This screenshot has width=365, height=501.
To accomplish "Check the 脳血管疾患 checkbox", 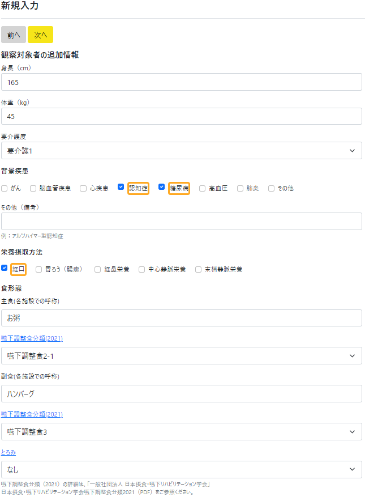I will pyautogui.click(x=34, y=188).
